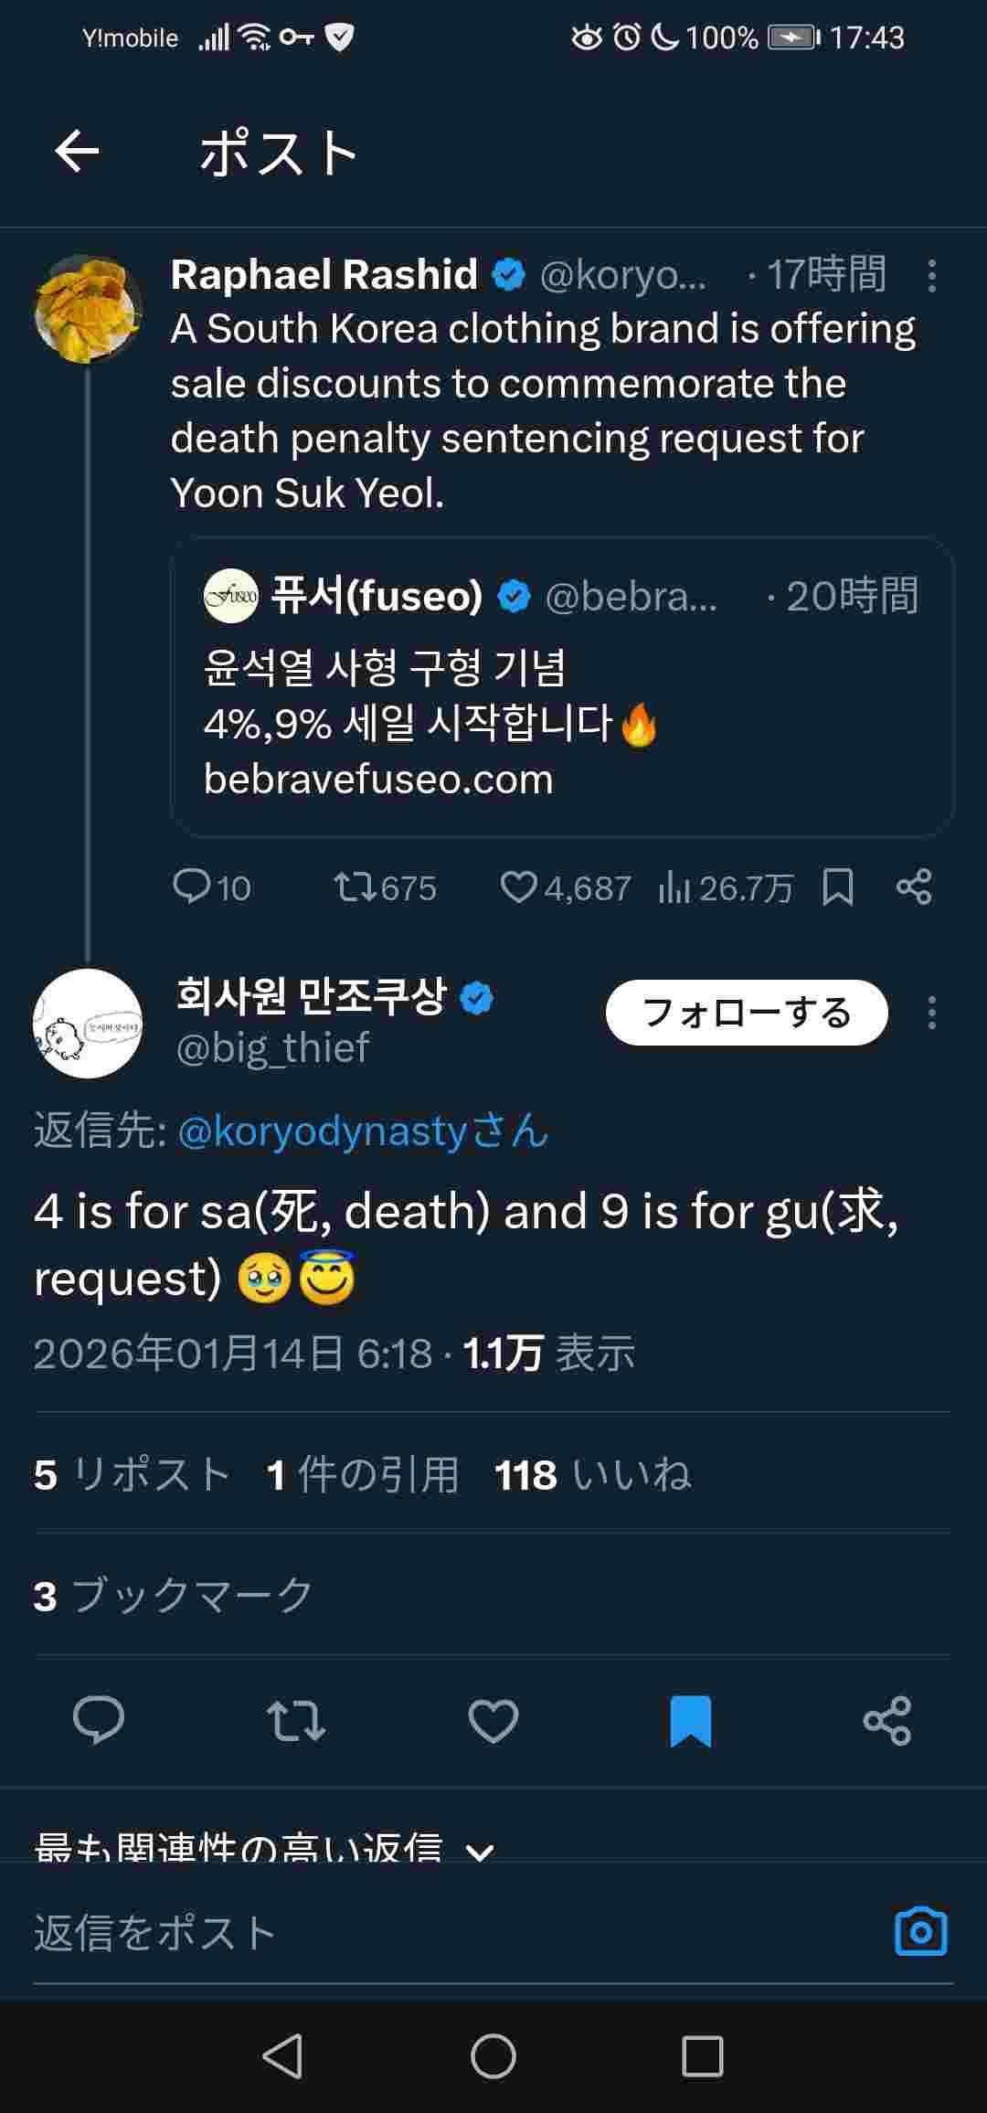
Task: Open camera icon in reply bar
Action: (x=920, y=1932)
